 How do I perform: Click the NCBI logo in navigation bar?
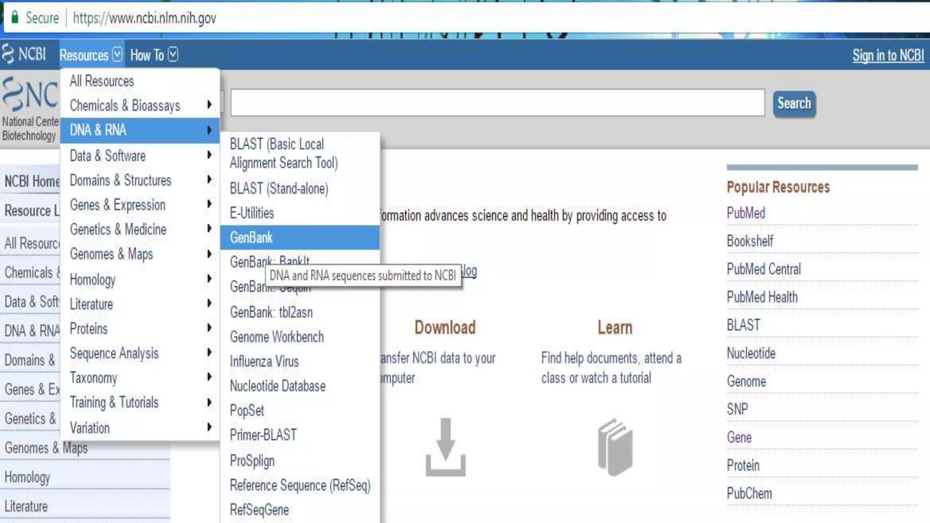pos(24,54)
